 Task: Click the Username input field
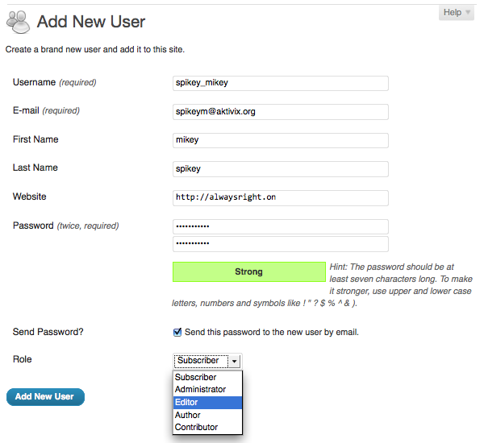pos(280,83)
